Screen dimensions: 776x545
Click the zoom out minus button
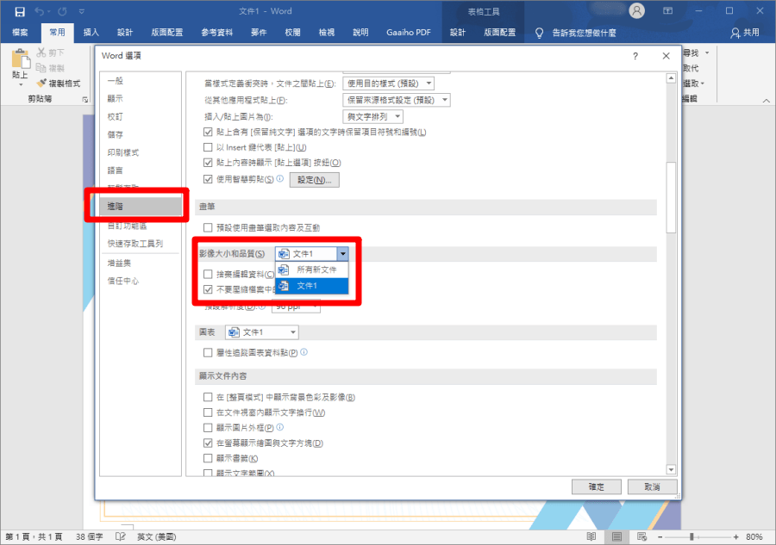tap(660, 537)
